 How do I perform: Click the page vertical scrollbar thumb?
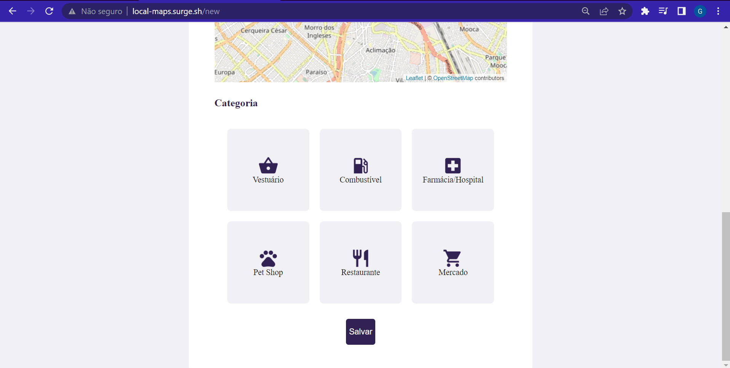click(726, 286)
